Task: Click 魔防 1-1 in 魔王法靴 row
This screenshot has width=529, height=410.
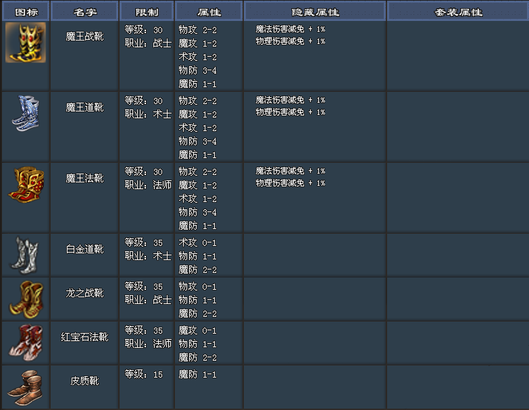Action: pyautogui.click(x=198, y=225)
